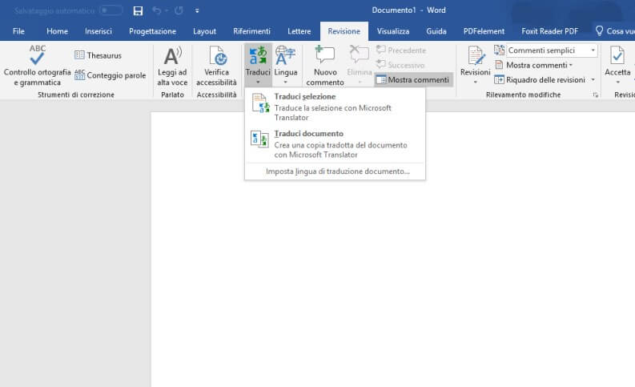Screen dimensions: 635x387
Task: Open the Guida tab
Action: [436, 31]
